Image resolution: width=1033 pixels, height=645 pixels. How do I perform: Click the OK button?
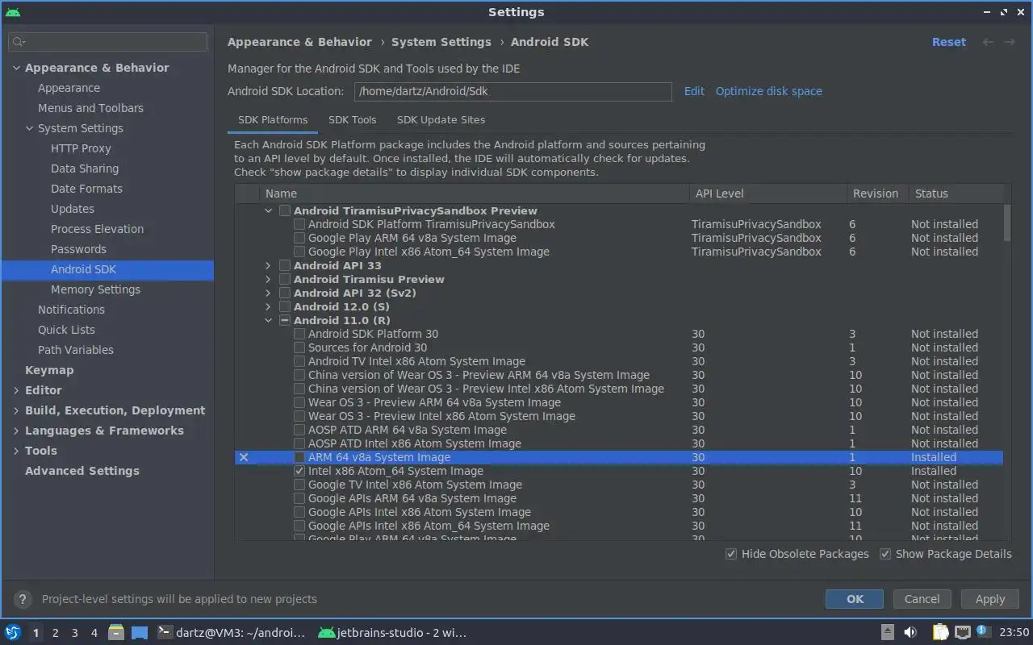point(855,599)
